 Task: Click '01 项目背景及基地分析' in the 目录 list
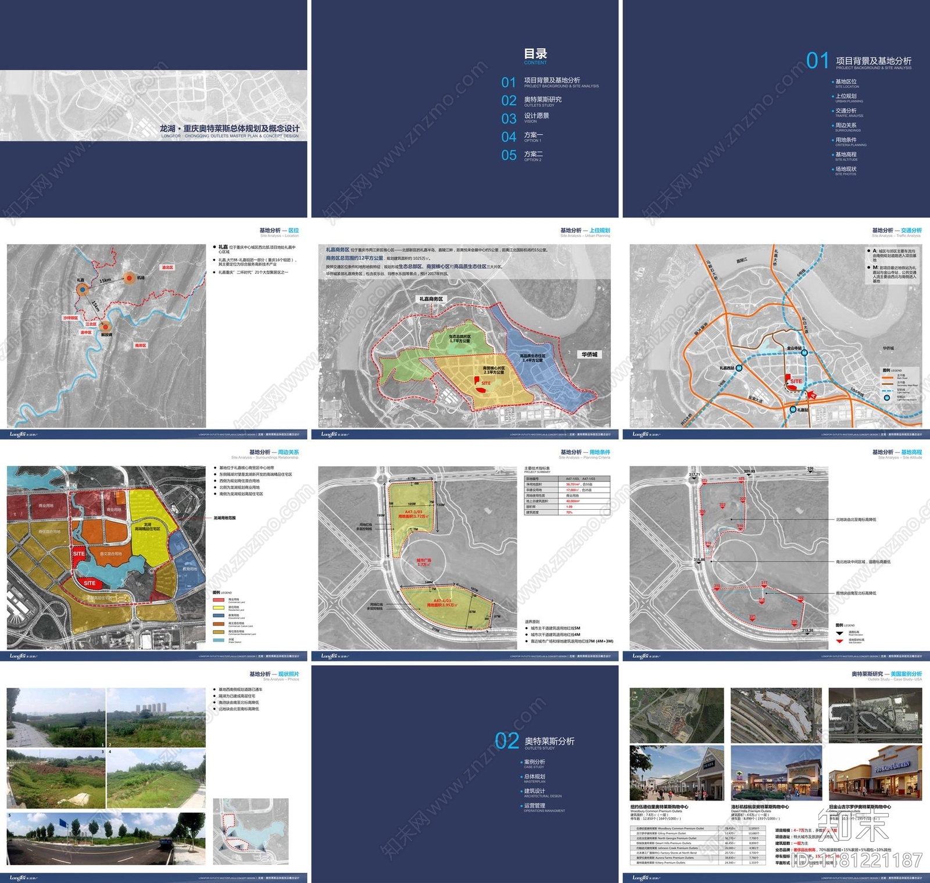550,83
